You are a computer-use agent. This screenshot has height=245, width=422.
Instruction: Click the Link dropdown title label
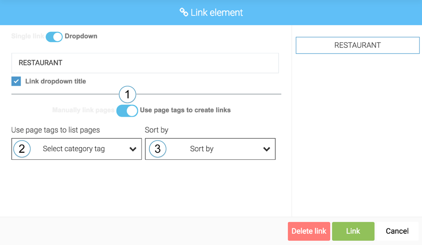56,81
